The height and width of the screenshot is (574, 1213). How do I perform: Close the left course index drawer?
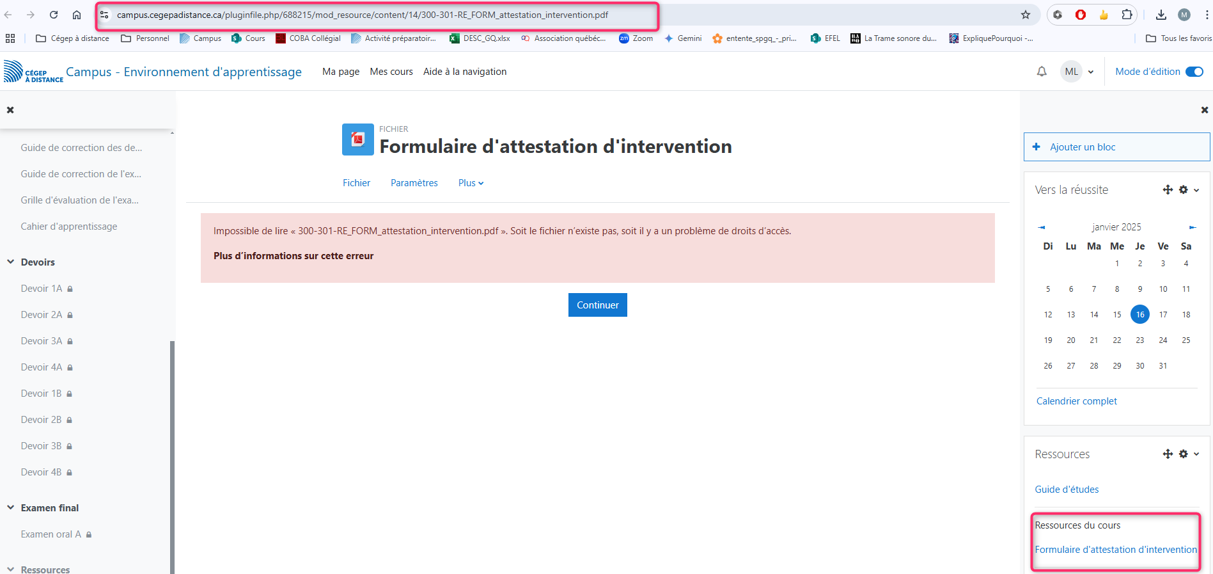[x=10, y=110]
